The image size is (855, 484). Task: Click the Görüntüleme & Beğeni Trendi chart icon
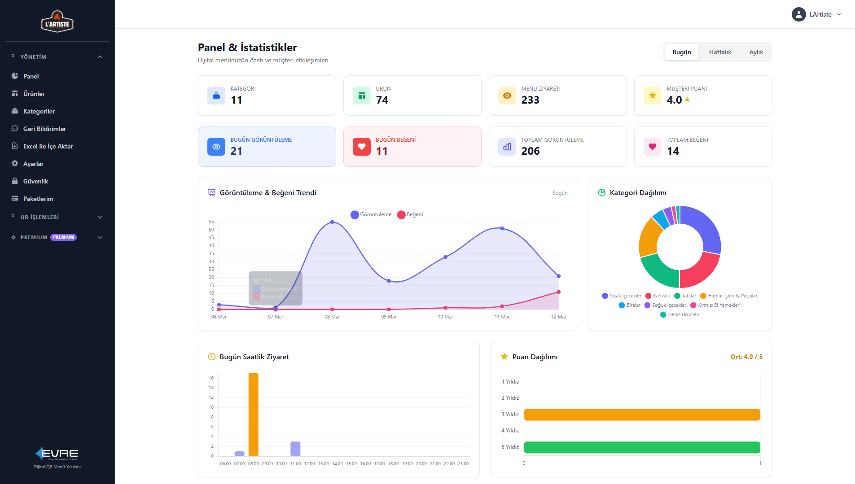click(x=212, y=192)
